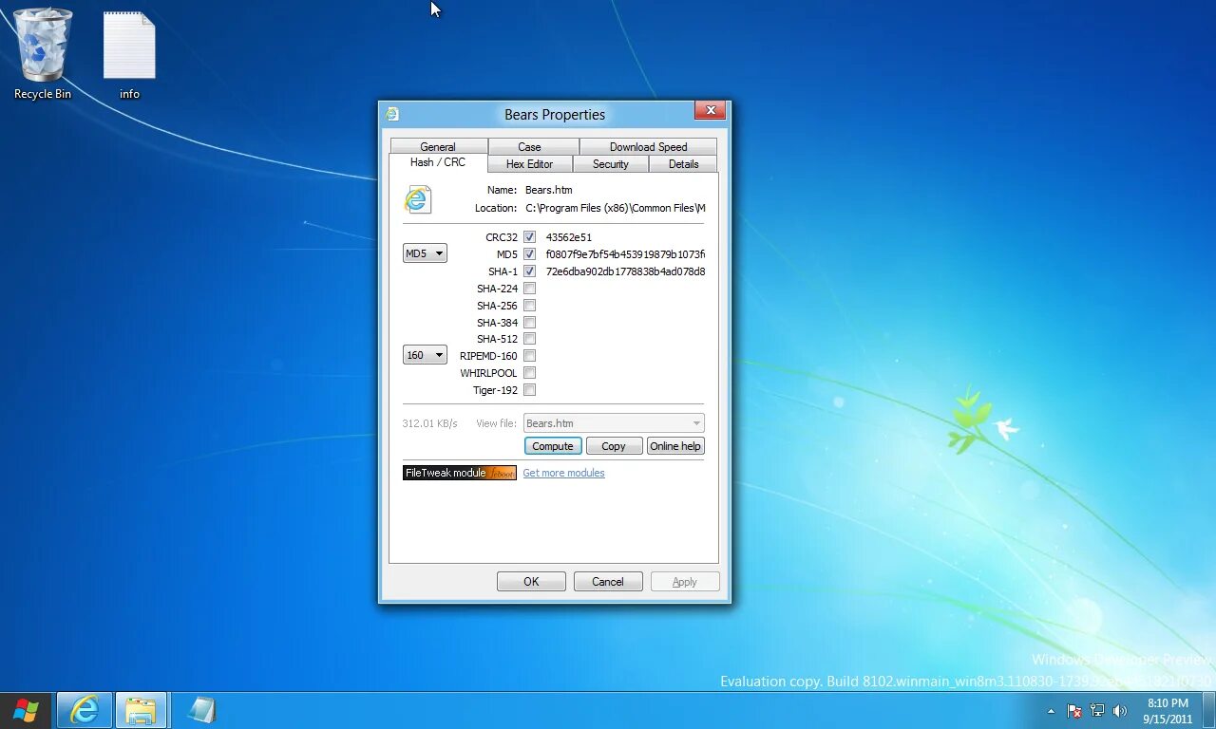The width and height of the screenshot is (1216, 729).
Task: Open the Recycle Bin desktop icon
Action: point(43,54)
